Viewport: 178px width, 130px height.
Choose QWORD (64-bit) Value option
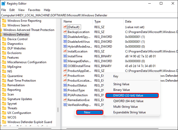pyautogui.click(x=128, y=101)
